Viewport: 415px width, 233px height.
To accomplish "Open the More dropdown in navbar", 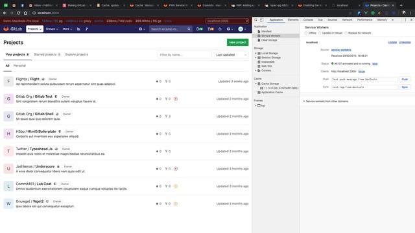I will 67,29.
